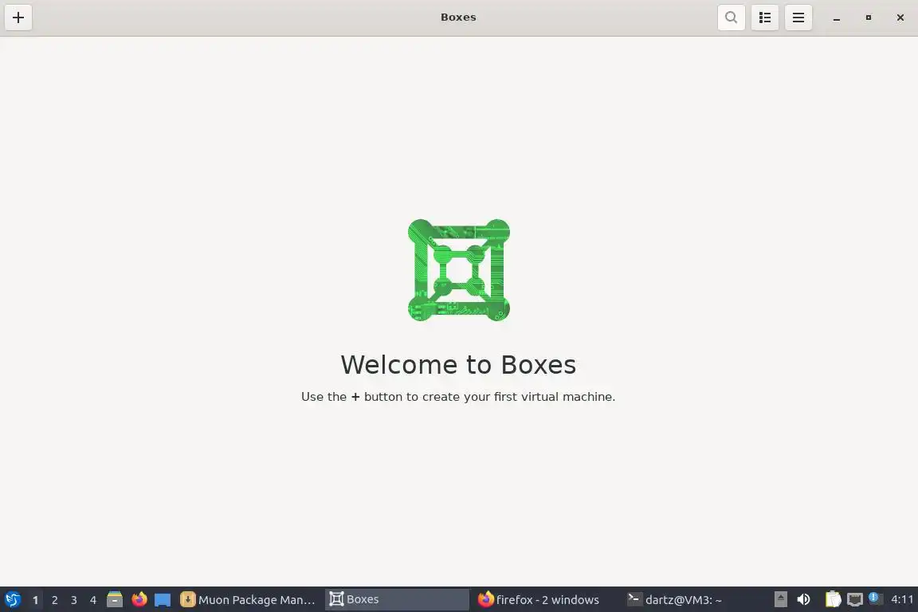Close the Boxes window
Viewport: 918px width, 612px height.
click(x=900, y=18)
